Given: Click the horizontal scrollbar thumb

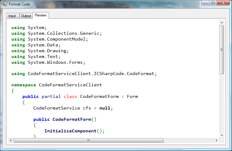Looking at the screenshot, I should [88, 140].
